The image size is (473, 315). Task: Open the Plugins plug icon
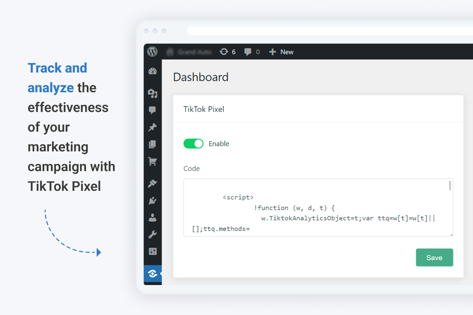[153, 201]
